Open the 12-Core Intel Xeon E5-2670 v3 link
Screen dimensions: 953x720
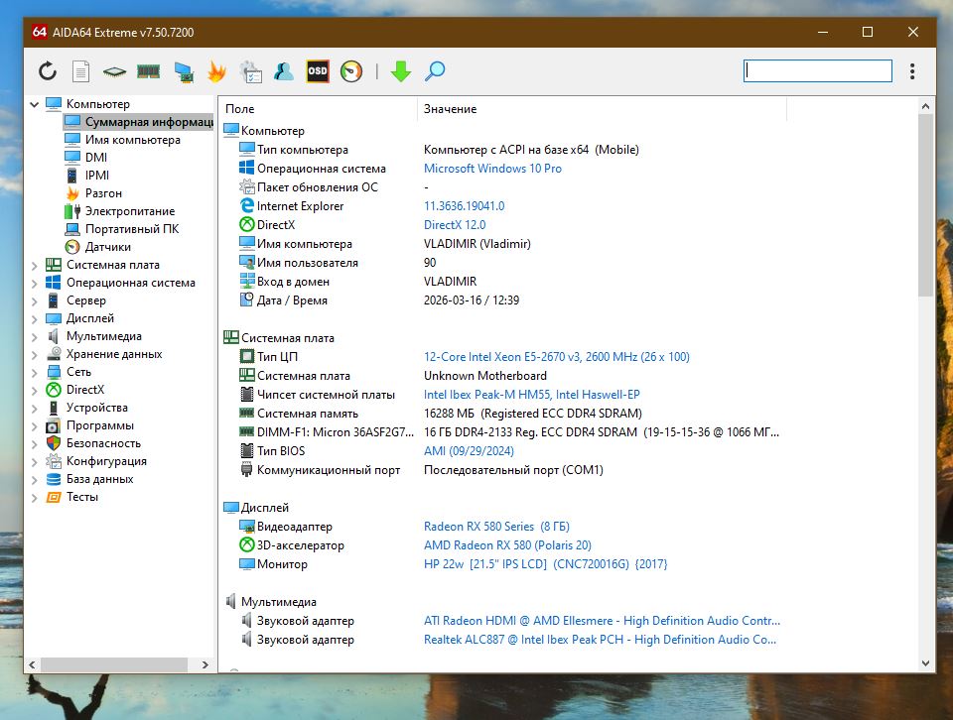click(x=556, y=357)
